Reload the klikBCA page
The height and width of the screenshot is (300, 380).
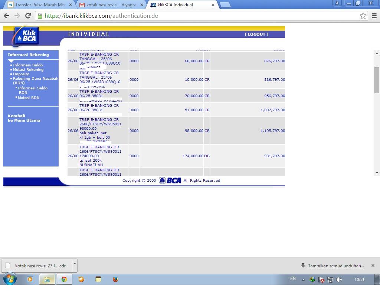[28, 16]
